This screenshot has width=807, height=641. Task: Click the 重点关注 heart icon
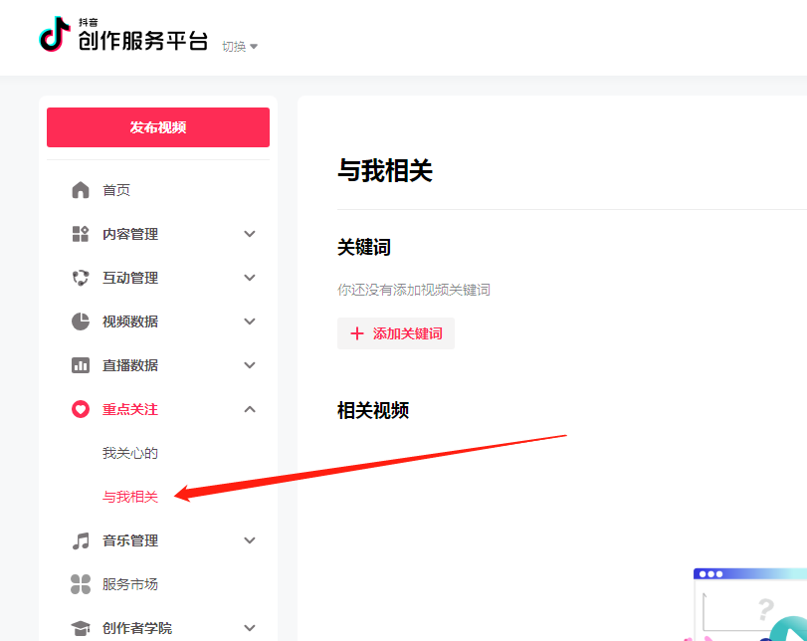click(81, 409)
